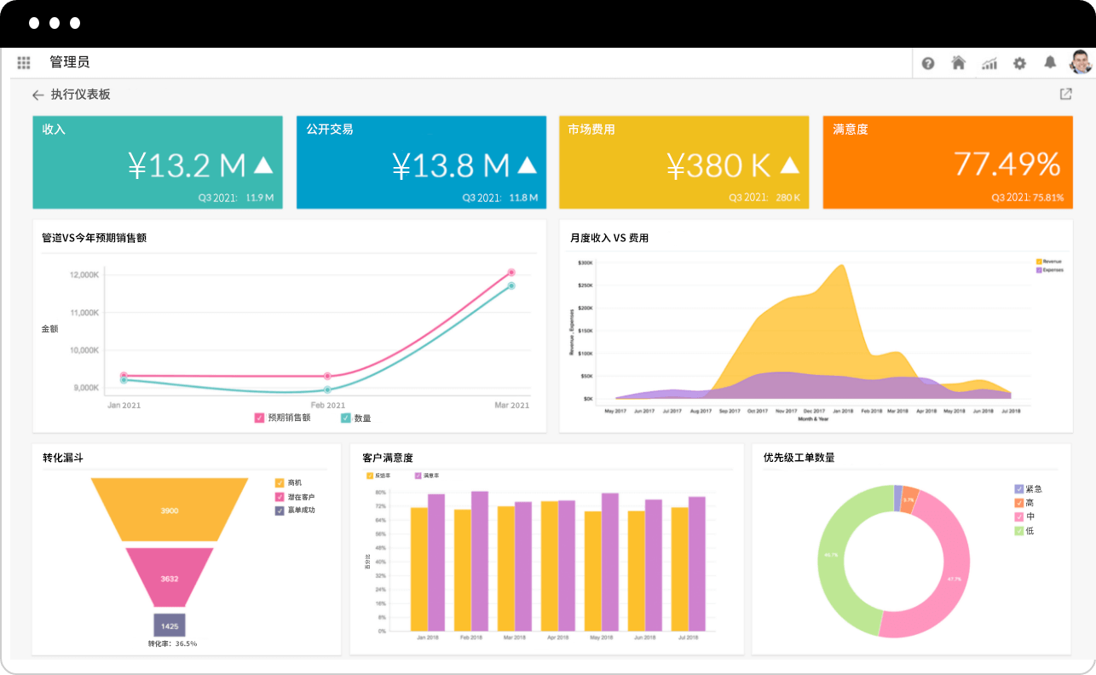Click the back arrow beside 执行仪表板
Screen dimensions: 1096x675
coord(37,95)
